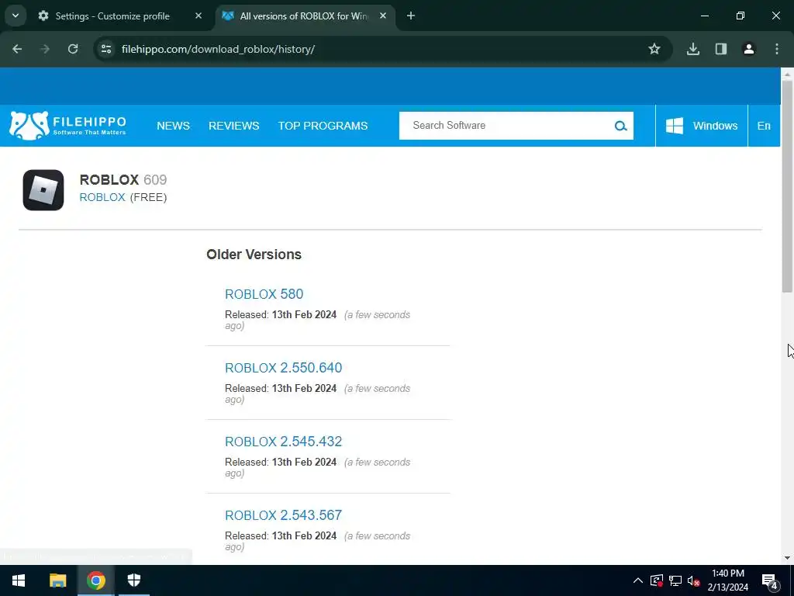Open a new tab with plus button
Image resolution: width=794 pixels, height=596 pixels.
coord(411,16)
